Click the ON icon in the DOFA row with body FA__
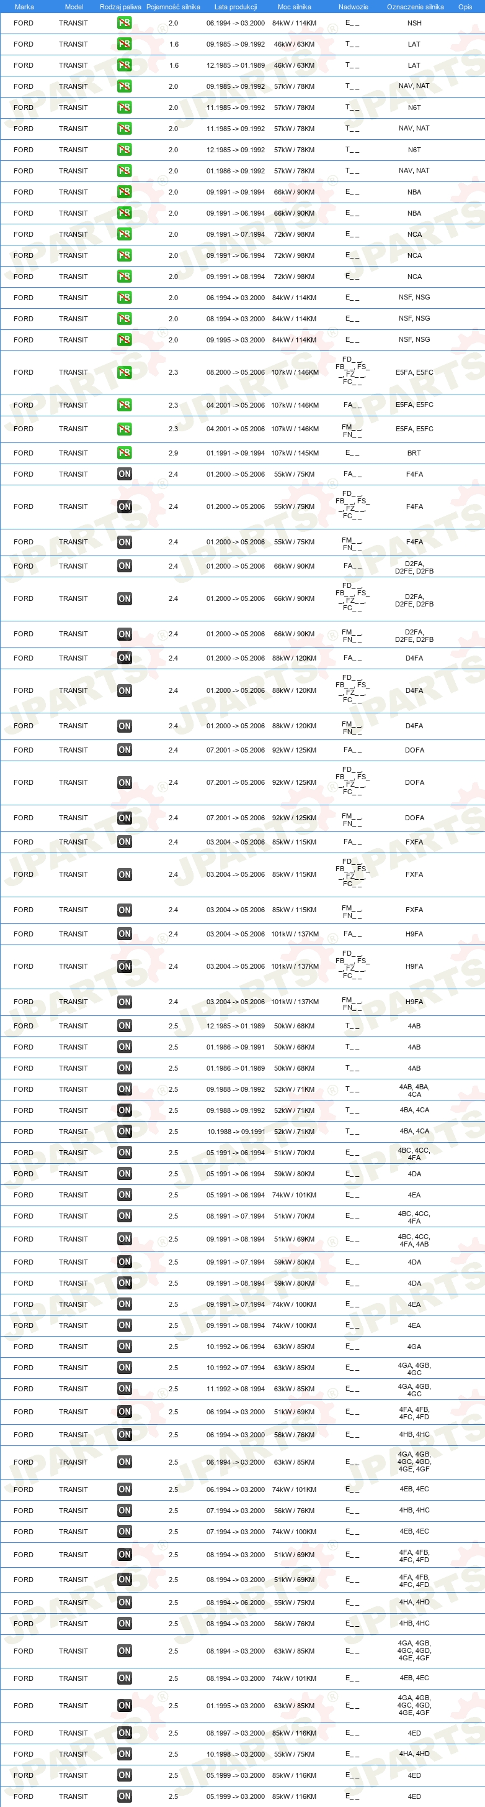 pyautogui.click(x=125, y=750)
